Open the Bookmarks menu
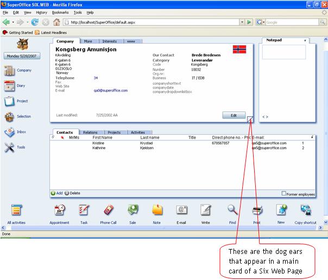 [x=60, y=13]
